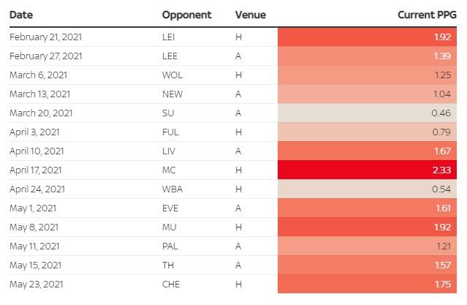Select the CHE opponent entry
Screen dimensions: 467x305
tap(170, 284)
